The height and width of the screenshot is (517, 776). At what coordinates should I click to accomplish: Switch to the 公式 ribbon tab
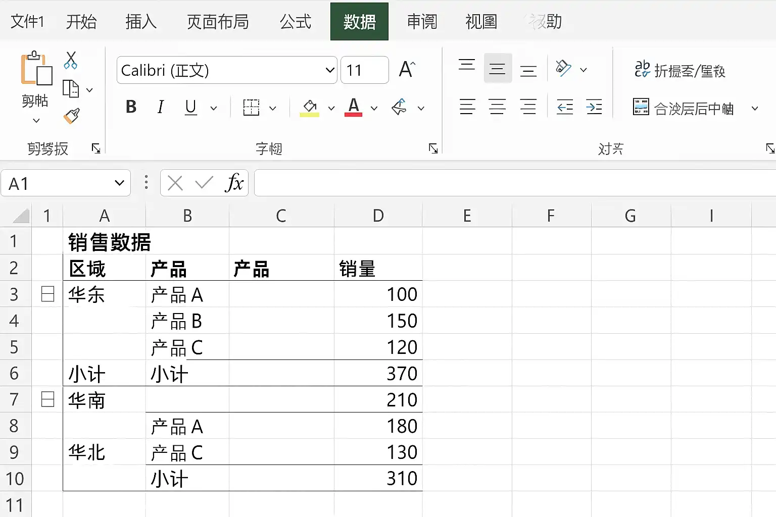[x=296, y=22]
